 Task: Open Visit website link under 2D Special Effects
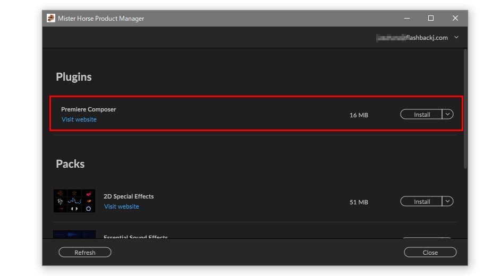tap(122, 206)
